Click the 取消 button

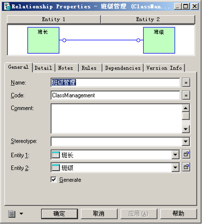click(99, 214)
